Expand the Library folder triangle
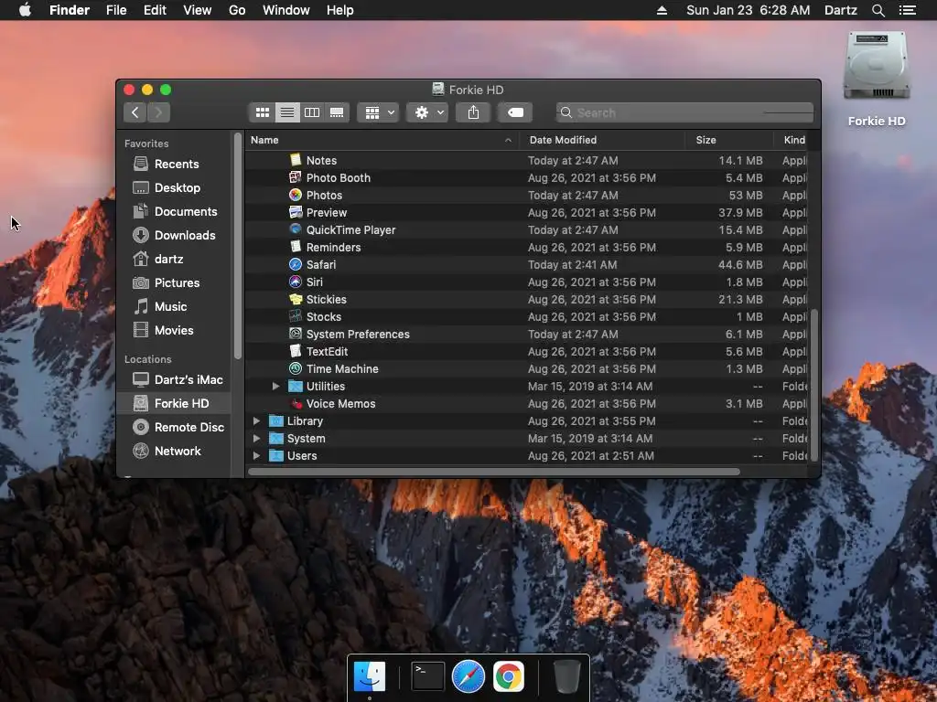Image resolution: width=937 pixels, height=702 pixels. tap(256, 420)
